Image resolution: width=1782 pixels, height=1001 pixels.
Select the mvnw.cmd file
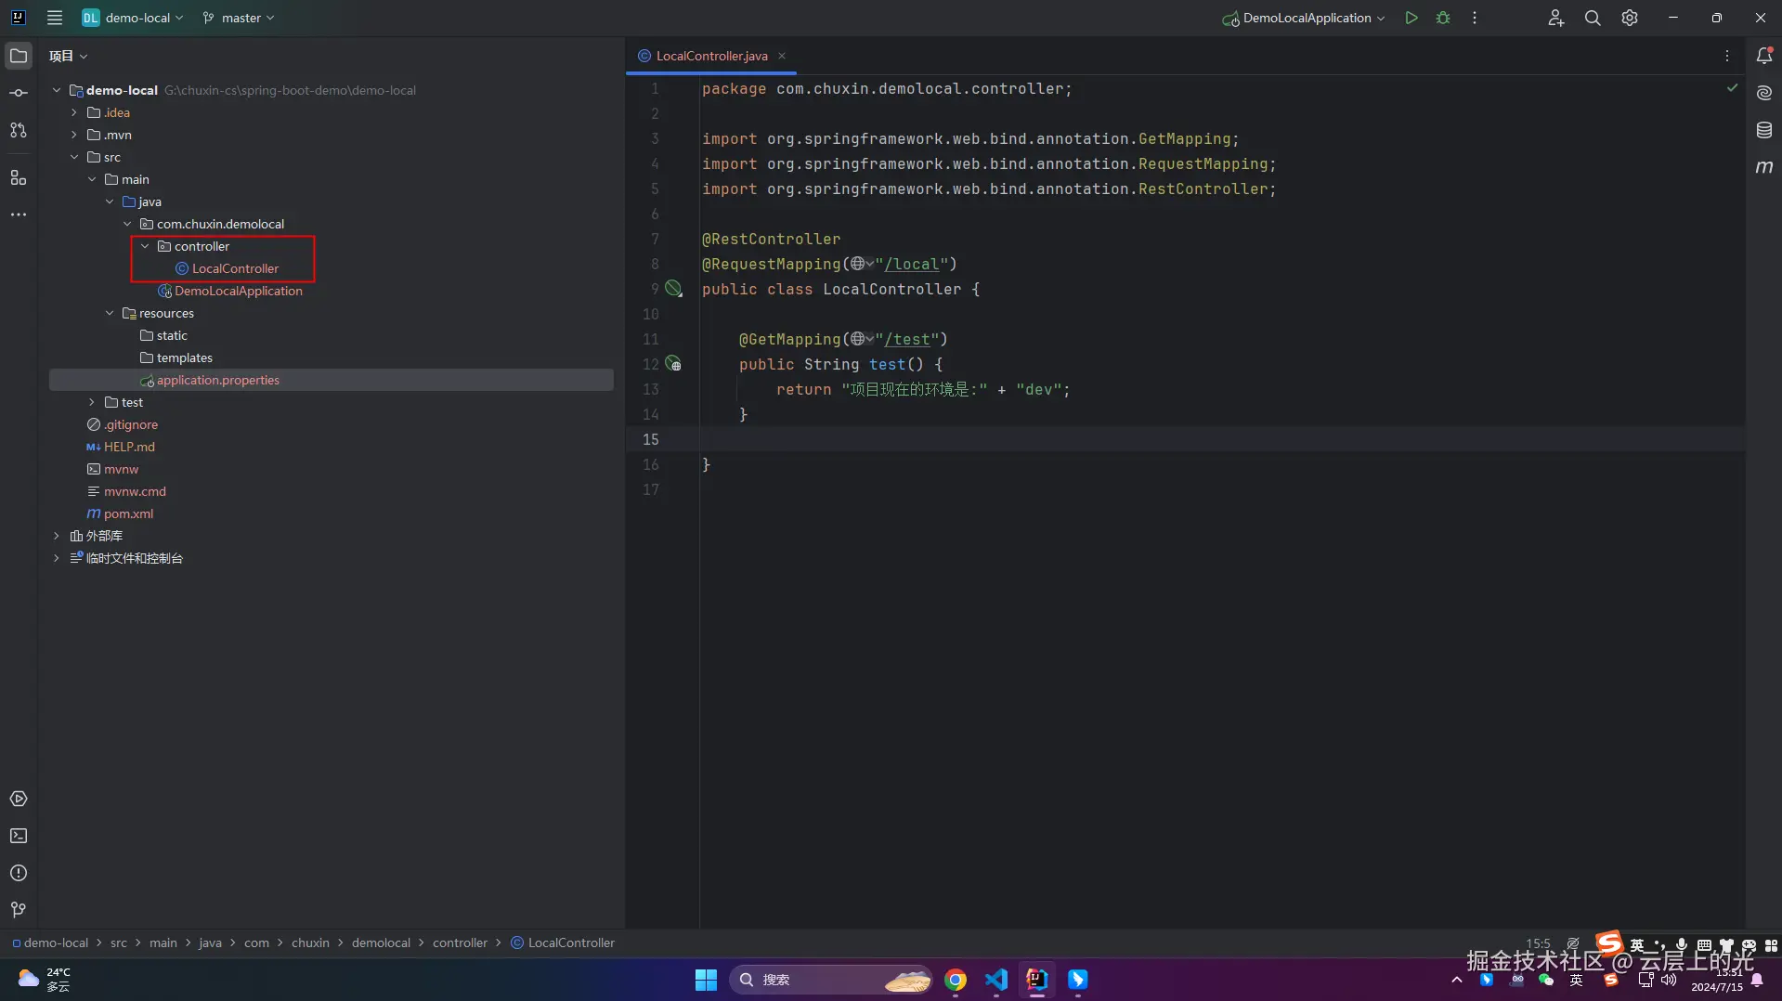tap(135, 491)
